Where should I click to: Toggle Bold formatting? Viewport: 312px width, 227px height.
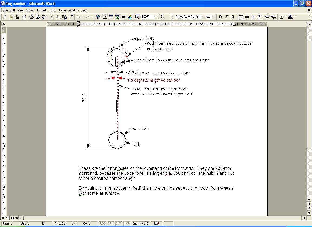point(220,17)
